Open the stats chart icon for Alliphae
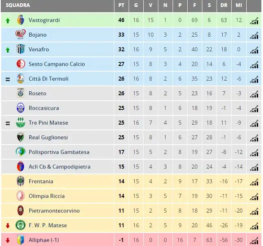Screen dimensions: 263x246 (254, 241)
